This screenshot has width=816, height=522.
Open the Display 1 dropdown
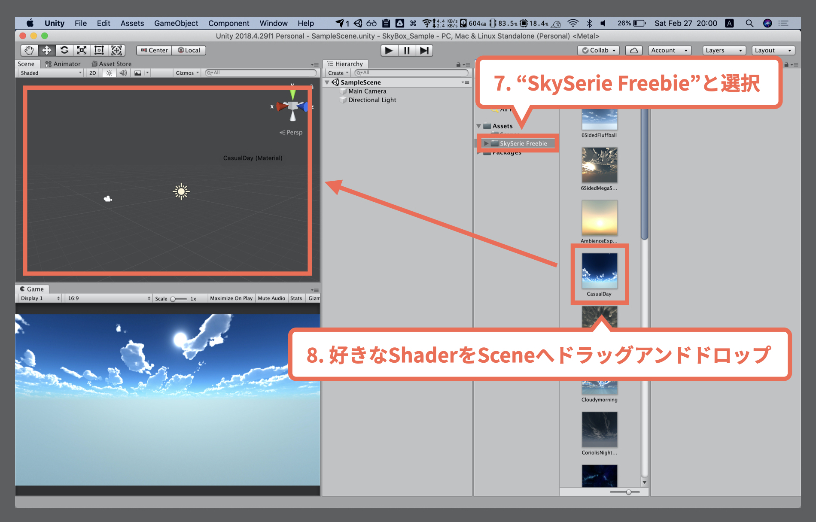(40, 298)
